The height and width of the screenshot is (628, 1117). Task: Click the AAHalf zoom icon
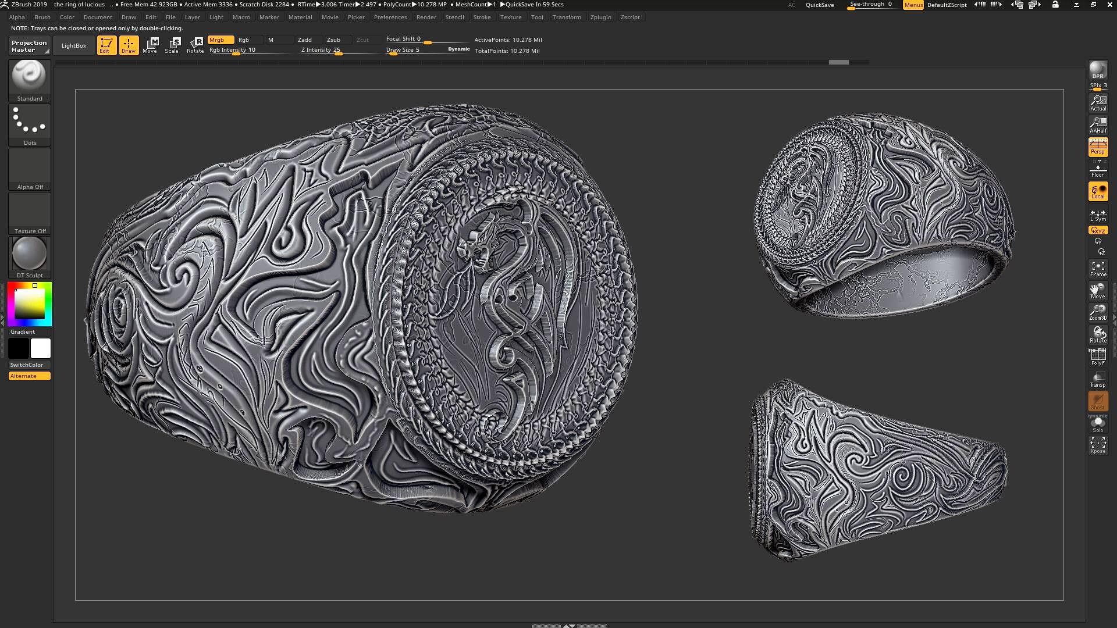coord(1098,124)
